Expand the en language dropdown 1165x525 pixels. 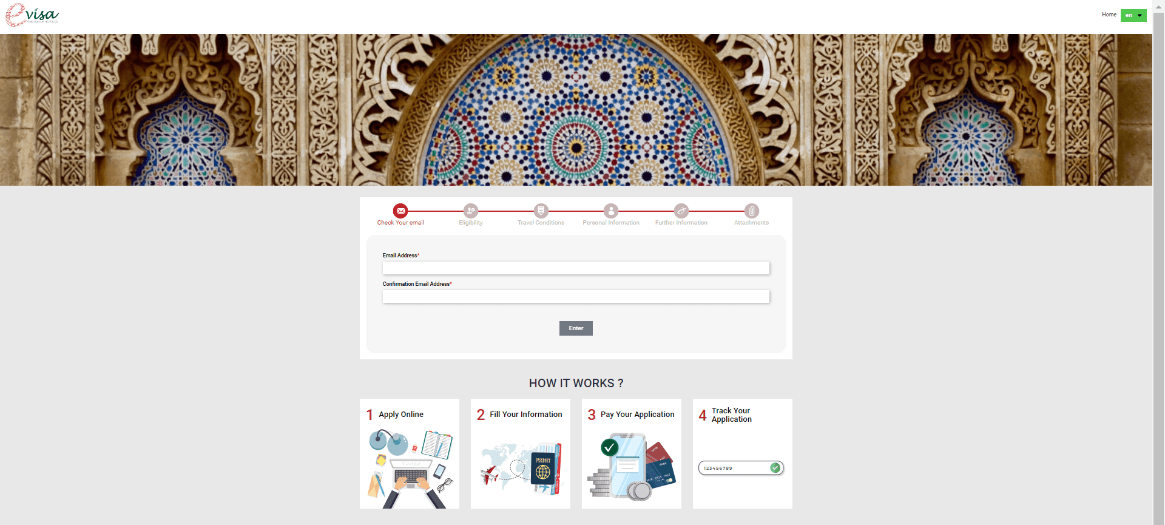coord(1133,15)
